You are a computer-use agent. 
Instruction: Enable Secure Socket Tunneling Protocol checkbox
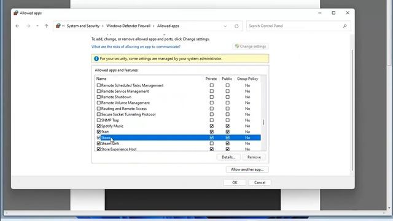point(99,114)
